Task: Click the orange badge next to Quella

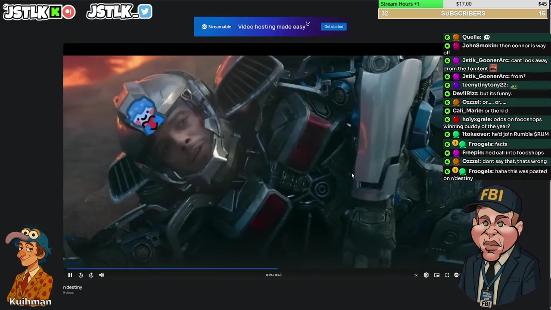Action: (456, 37)
